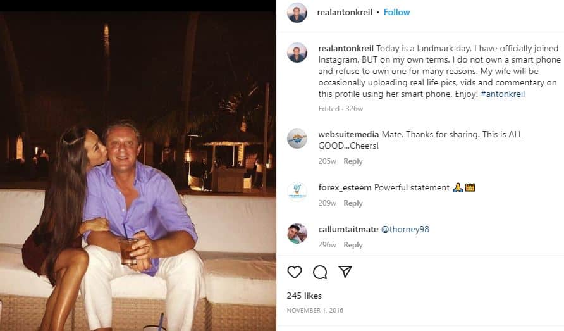Reply to callumtaitmate's comment
The width and height of the screenshot is (564, 331).
point(353,245)
